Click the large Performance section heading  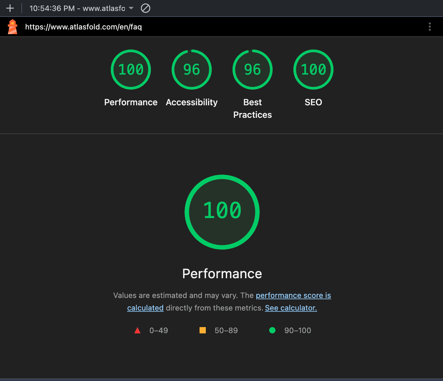click(222, 274)
